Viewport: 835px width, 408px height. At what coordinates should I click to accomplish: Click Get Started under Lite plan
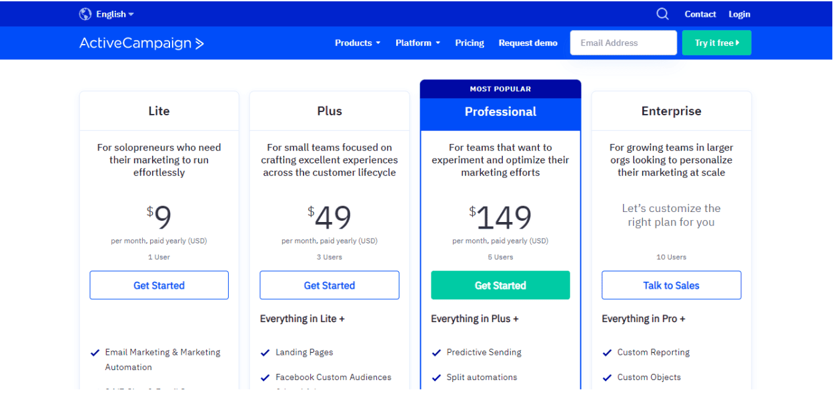pyautogui.click(x=159, y=285)
